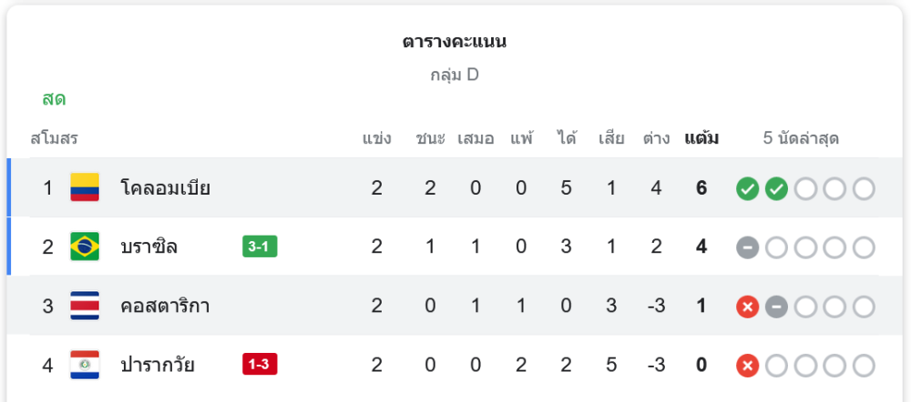Click the Brazil flag icon

point(85,246)
